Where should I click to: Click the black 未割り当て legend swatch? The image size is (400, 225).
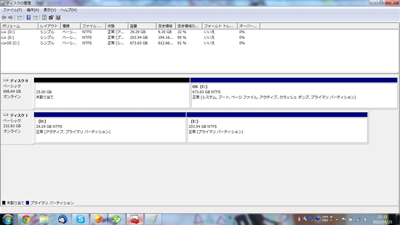point(4,203)
